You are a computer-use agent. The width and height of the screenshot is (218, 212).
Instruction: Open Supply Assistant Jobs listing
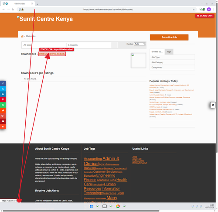pos(157,112)
